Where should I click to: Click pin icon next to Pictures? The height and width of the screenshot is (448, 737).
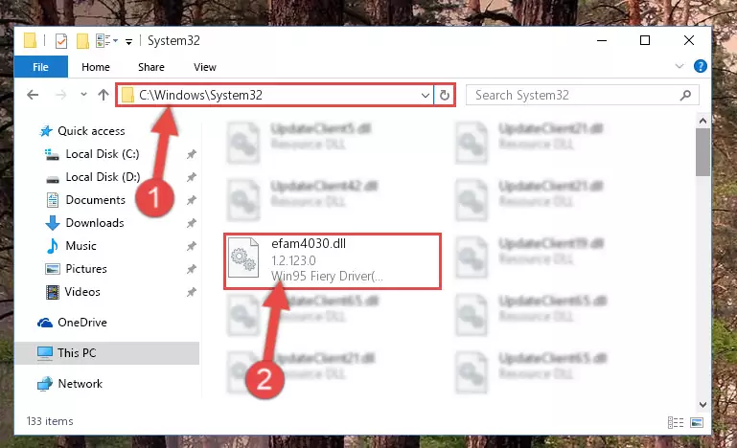(192, 269)
